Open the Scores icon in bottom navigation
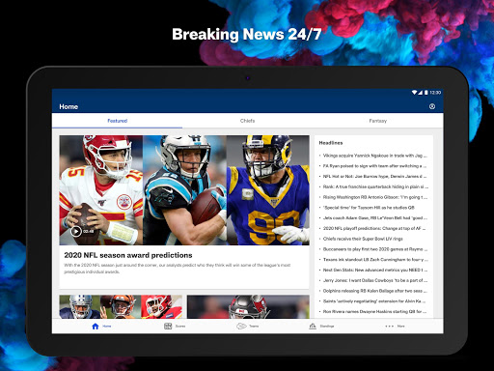The image size is (494, 371). click(168, 327)
